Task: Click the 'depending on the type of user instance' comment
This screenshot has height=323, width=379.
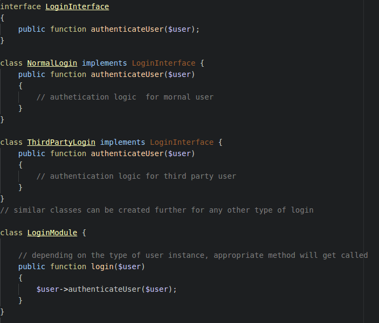Action: coord(193,255)
